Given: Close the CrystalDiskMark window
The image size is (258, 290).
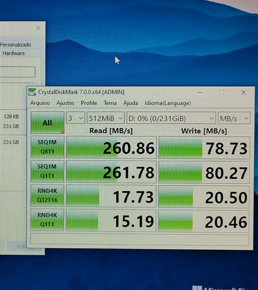Looking at the screenshot, I should (x=243, y=92).
